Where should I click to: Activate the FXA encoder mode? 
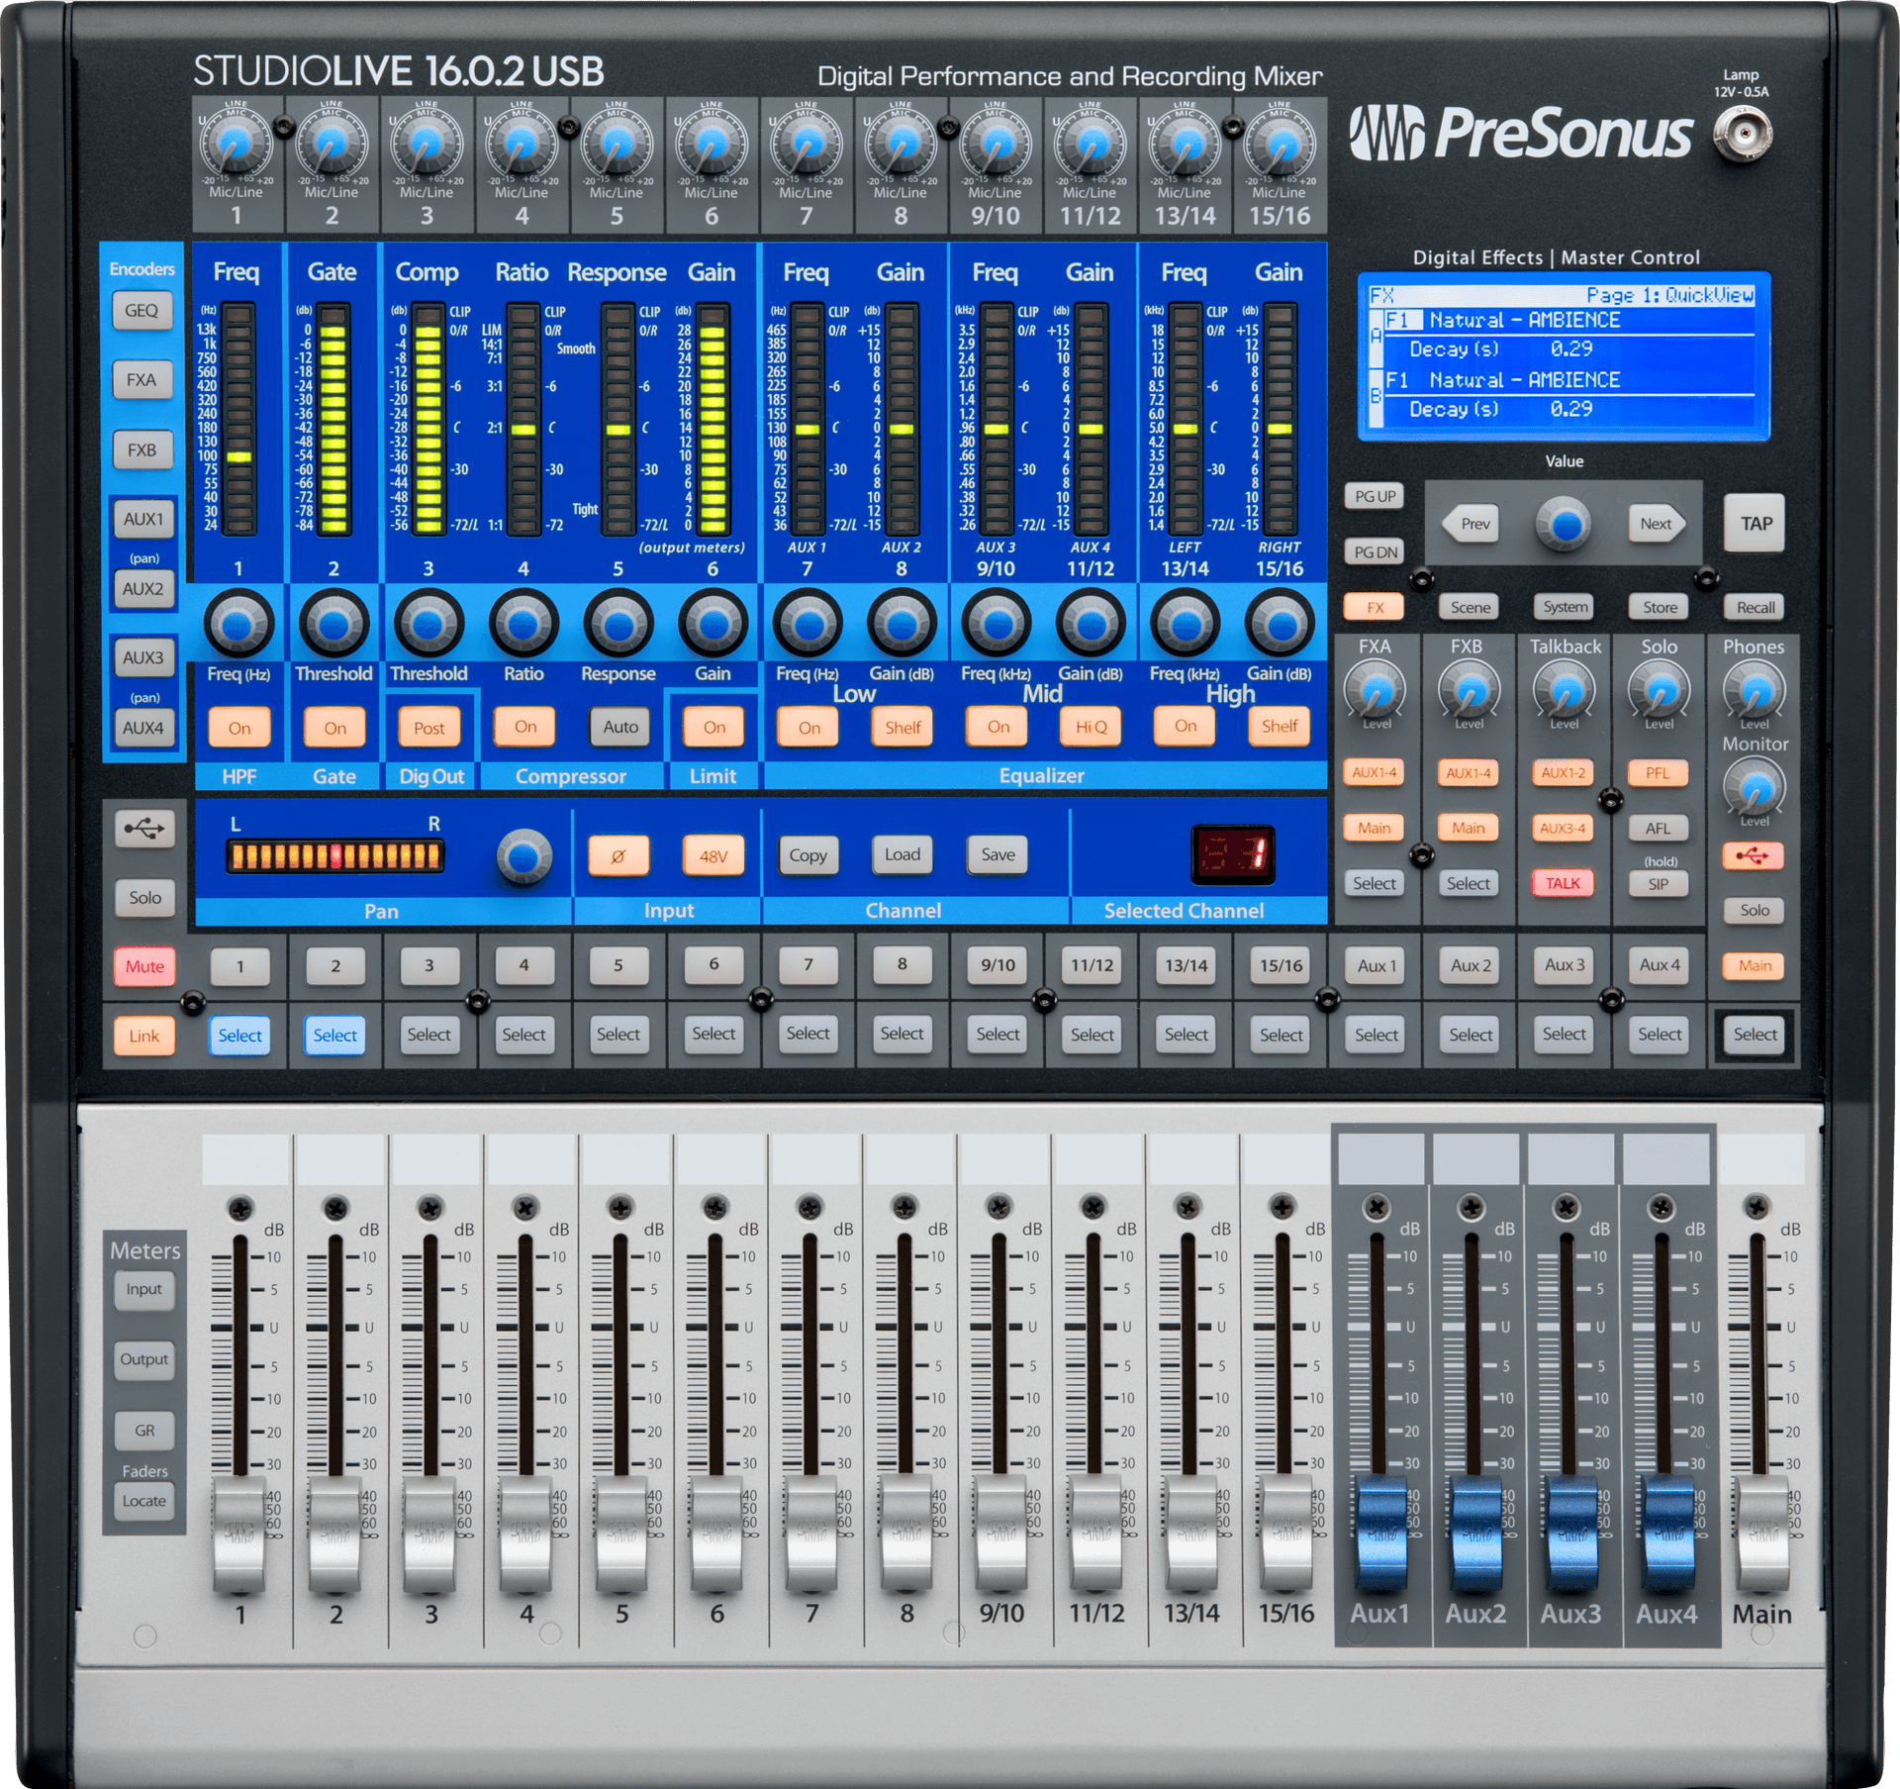point(144,379)
